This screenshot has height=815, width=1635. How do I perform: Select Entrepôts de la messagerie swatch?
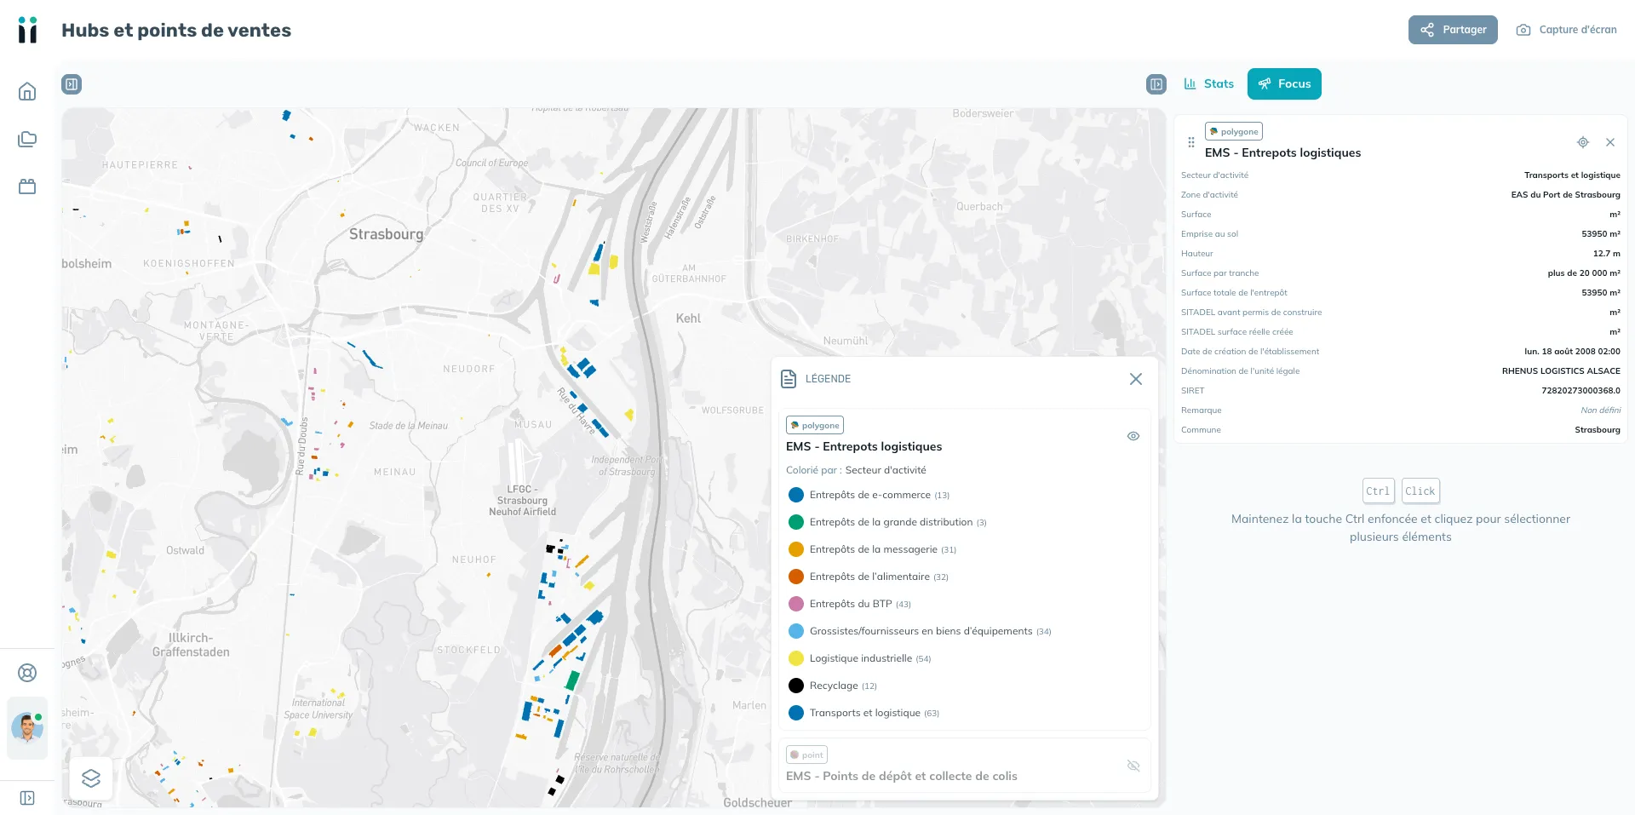pyautogui.click(x=796, y=549)
